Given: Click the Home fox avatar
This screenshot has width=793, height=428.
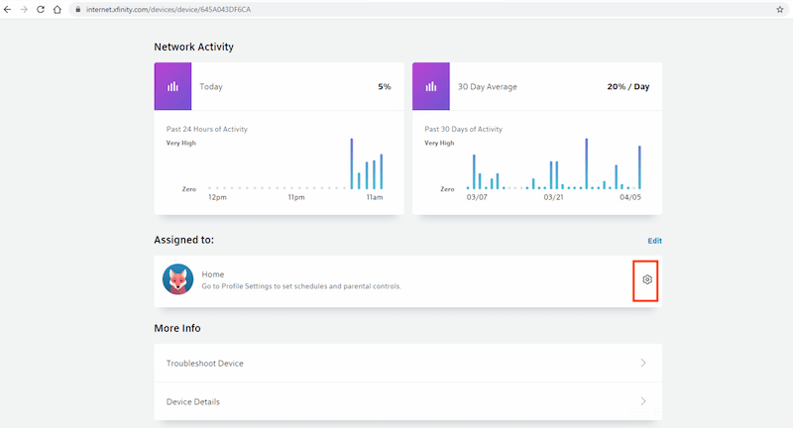Looking at the screenshot, I should tap(177, 279).
